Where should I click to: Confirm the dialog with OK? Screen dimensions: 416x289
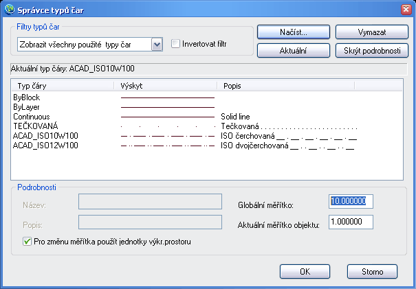(x=305, y=271)
